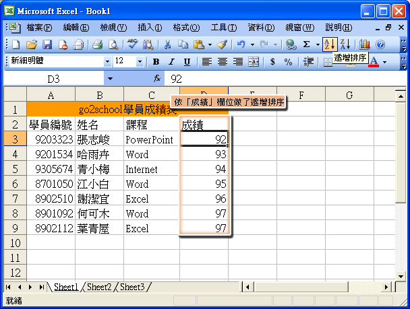This screenshot has width=410, height=309.
Task: Click the indent icon beside percent style
Action: pos(308,62)
